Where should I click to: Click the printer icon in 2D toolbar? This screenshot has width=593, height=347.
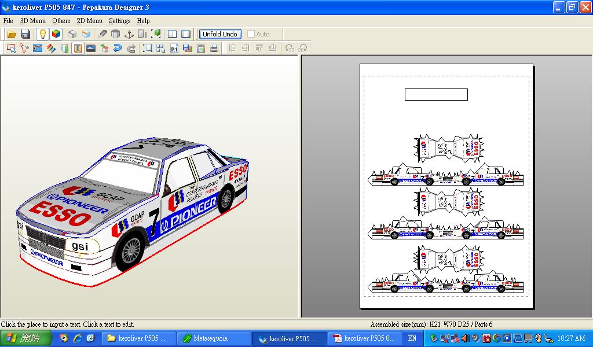tap(214, 49)
